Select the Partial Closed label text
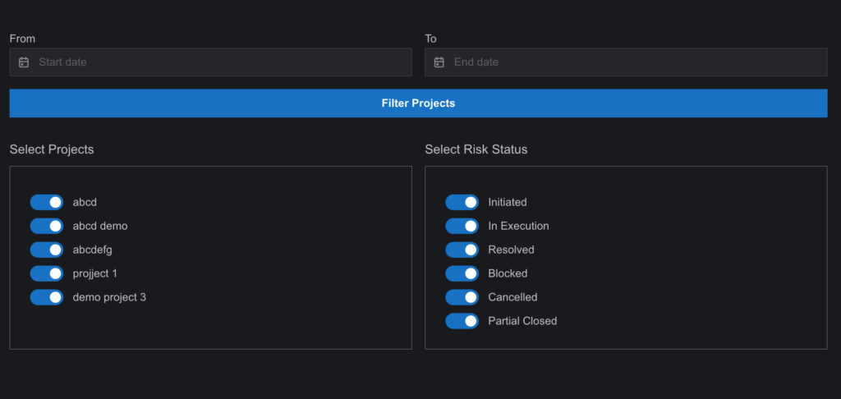Screen dimensions: 841x399 522,321
